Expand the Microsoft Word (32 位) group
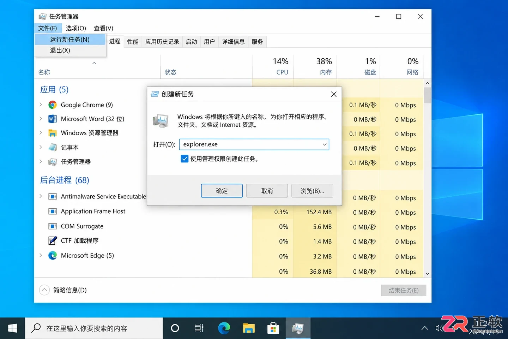Screen dimensions: 508x339 (x=41, y=119)
